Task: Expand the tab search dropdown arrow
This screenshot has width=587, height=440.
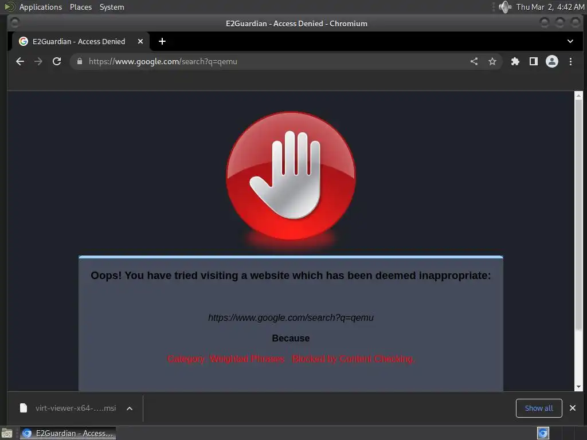Action: pyautogui.click(x=570, y=41)
